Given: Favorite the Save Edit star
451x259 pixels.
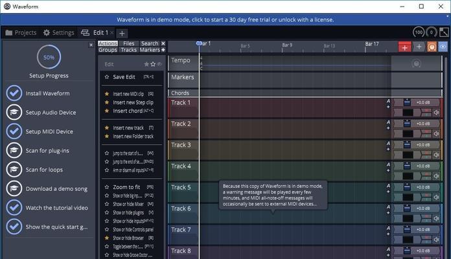Looking at the screenshot, I should coord(107,77).
